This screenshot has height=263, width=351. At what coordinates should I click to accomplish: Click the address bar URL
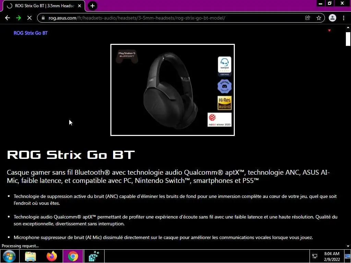click(x=137, y=18)
